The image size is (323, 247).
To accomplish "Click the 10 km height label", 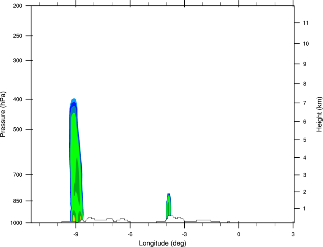I will 306,44.
